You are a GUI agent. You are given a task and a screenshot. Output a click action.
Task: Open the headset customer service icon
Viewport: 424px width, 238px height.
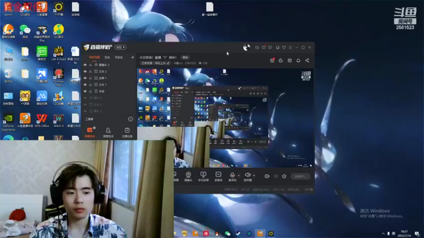tap(257, 48)
